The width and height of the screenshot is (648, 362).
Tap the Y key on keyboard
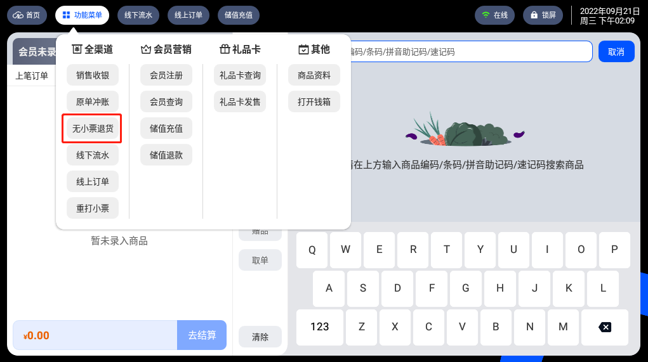tap(480, 250)
